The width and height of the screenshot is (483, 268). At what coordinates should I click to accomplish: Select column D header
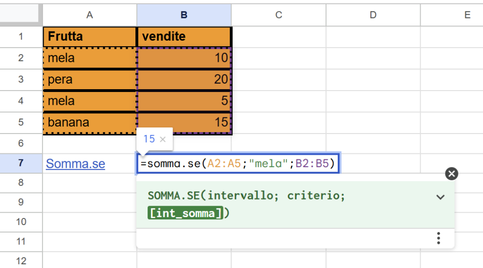pyautogui.click(x=373, y=15)
